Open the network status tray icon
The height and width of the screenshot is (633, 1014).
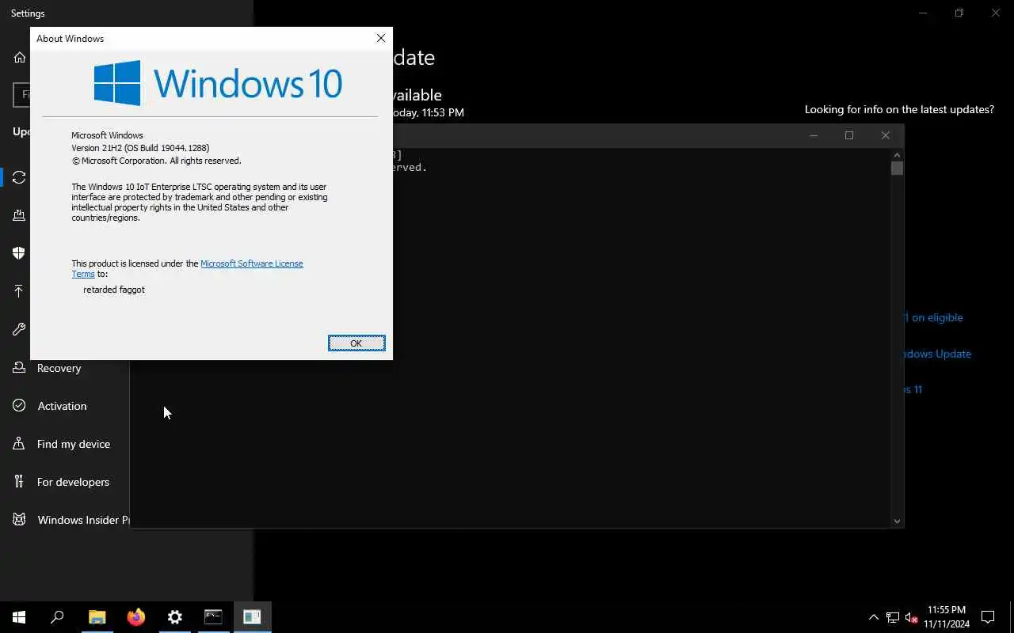893,617
